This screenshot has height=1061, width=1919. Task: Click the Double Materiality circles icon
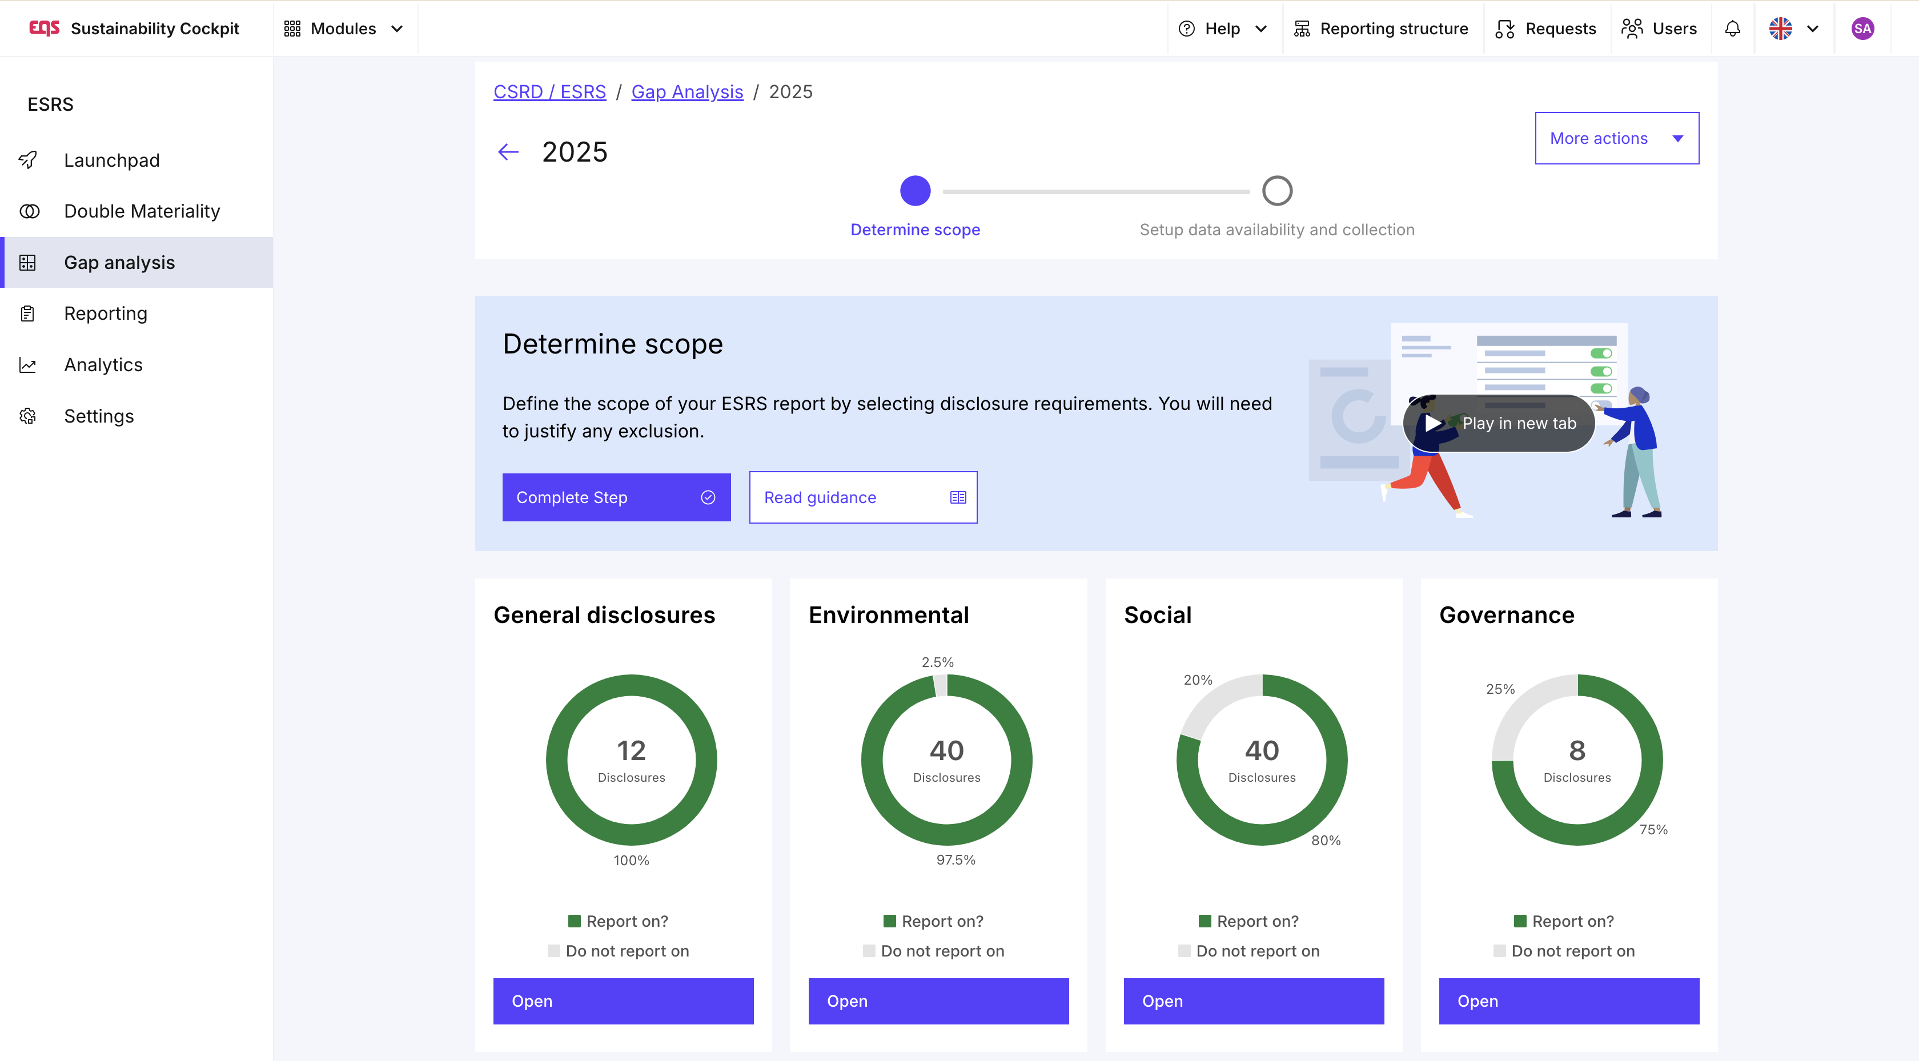click(29, 211)
